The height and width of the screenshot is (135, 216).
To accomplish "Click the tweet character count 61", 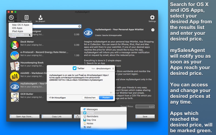I will [x=111, y=93].
